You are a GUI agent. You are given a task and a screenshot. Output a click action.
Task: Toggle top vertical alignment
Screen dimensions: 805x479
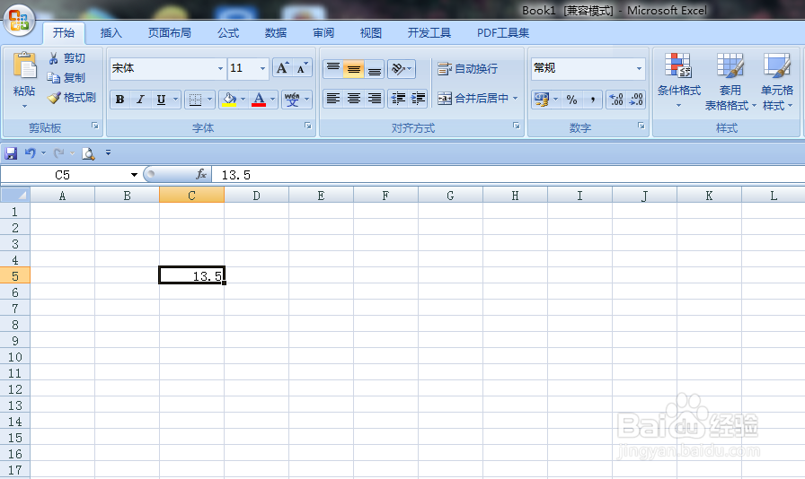click(x=333, y=69)
